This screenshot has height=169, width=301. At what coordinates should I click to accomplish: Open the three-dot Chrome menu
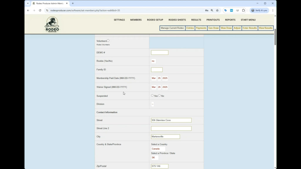pyautogui.click(x=273, y=10)
